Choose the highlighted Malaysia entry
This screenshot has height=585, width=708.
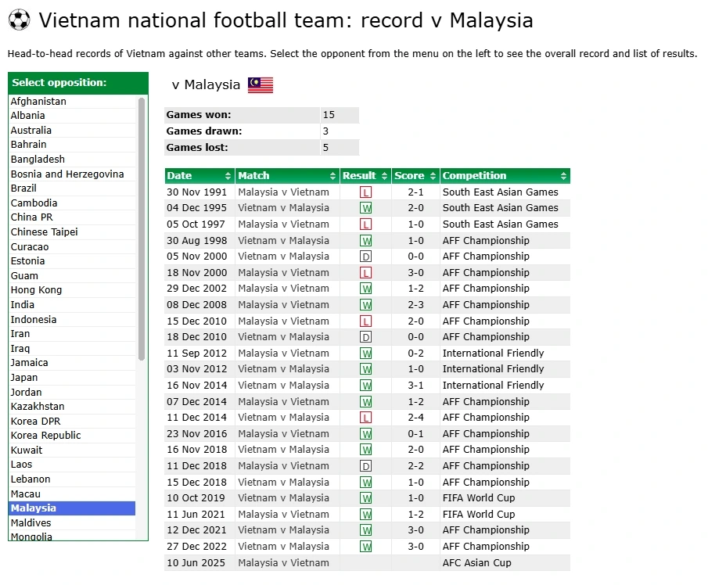(72, 508)
